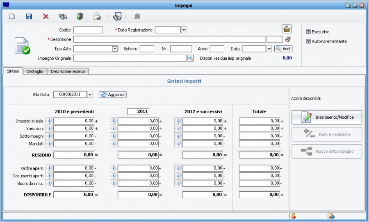The height and width of the screenshot is (222, 369).
Task: Switch to the Dettaglio tab
Action: pos(35,72)
